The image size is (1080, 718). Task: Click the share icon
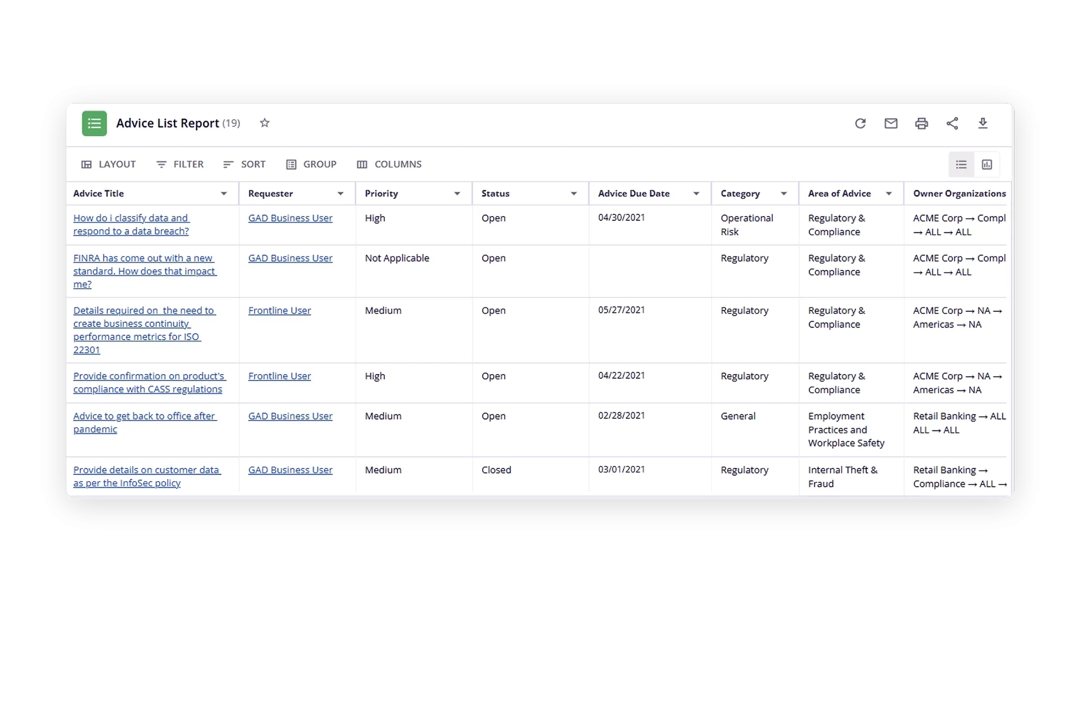(952, 124)
